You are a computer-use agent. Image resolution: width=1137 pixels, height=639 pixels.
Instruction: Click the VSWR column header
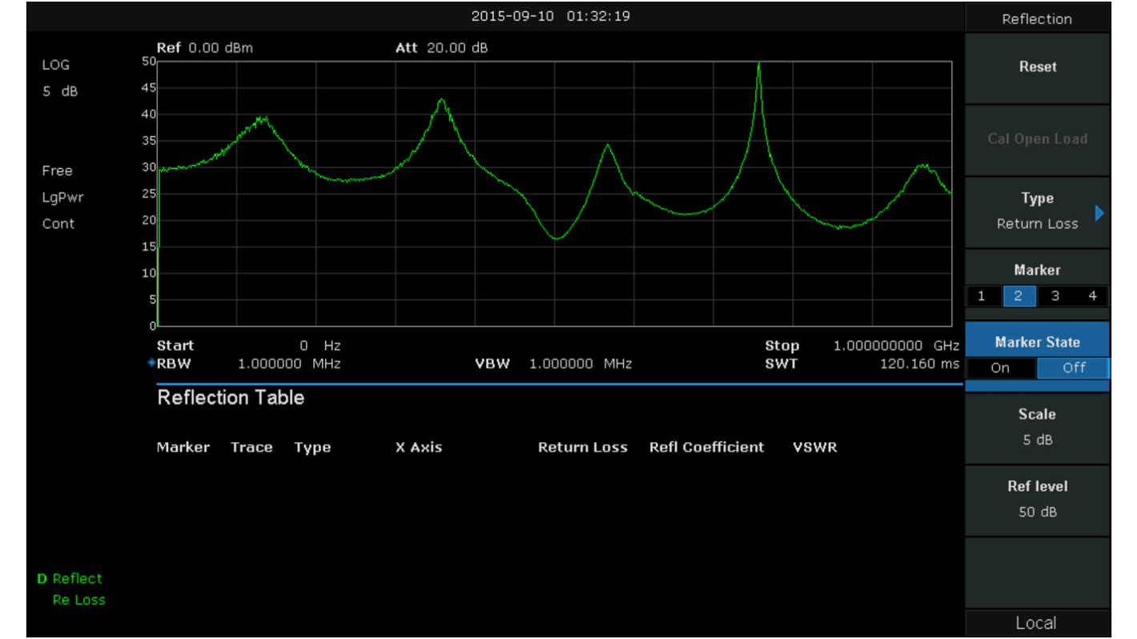[815, 448]
